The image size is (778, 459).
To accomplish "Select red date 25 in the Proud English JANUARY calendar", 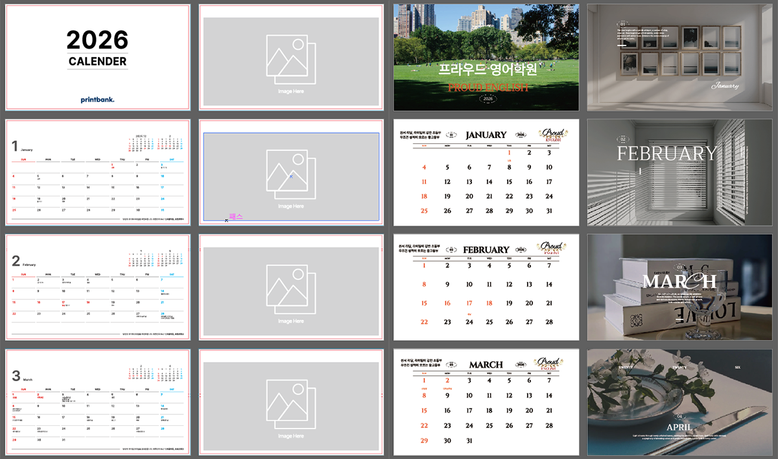I will click(x=424, y=211).
